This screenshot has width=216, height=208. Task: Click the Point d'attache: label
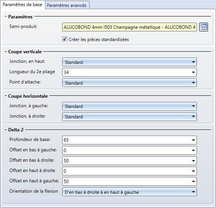25,82
